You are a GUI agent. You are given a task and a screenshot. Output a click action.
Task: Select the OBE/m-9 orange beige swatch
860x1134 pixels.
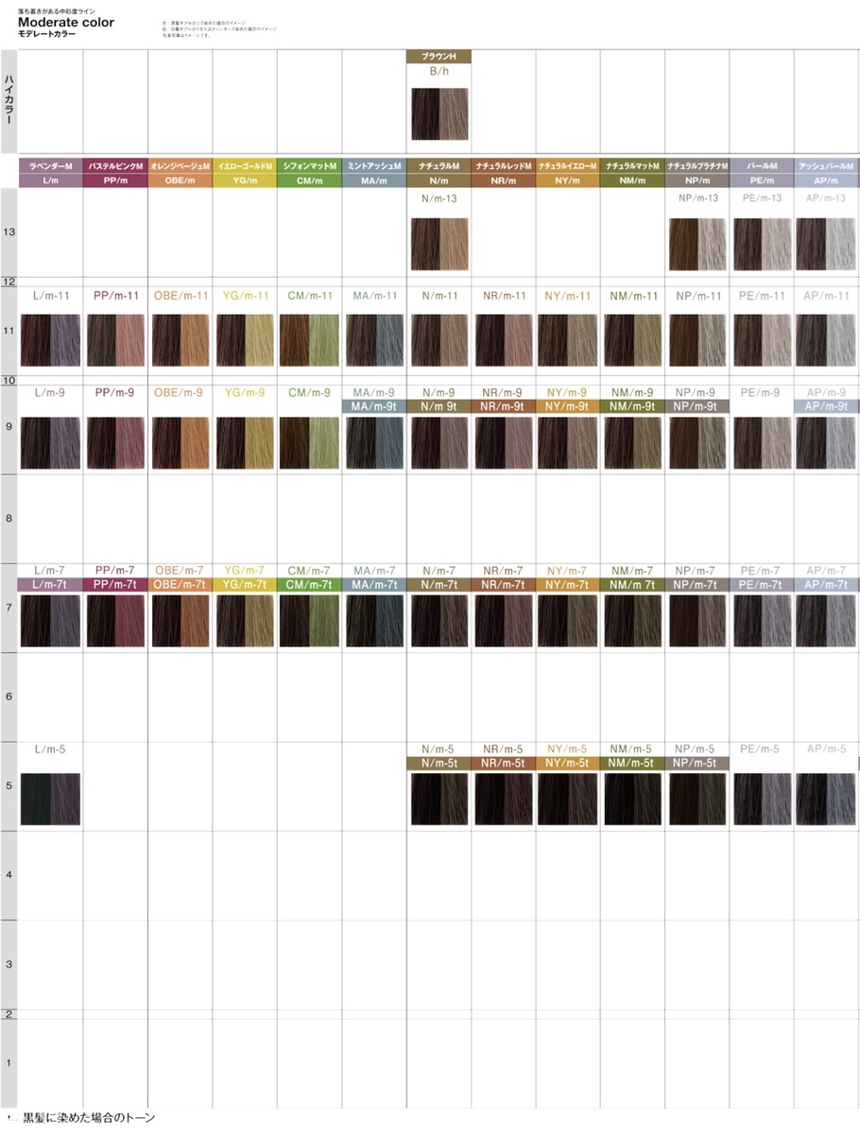tap(180, 443)
